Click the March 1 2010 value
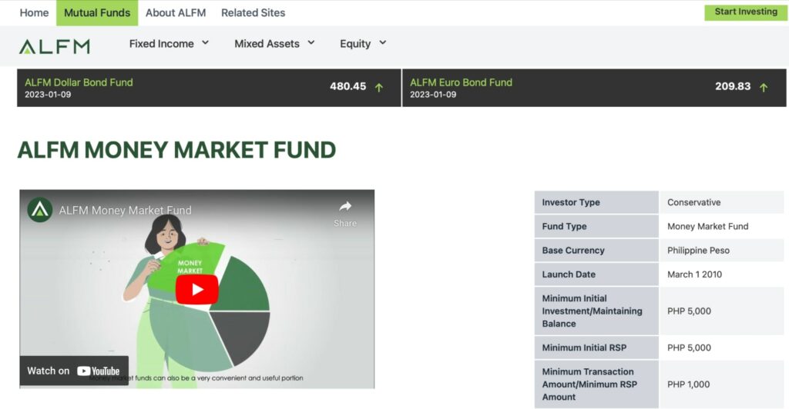This screenshot has width=789, height=409. click(694, 274)
